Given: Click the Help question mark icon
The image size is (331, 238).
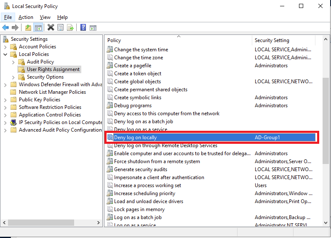Looking at the screenshot, I should coord(83,27).
